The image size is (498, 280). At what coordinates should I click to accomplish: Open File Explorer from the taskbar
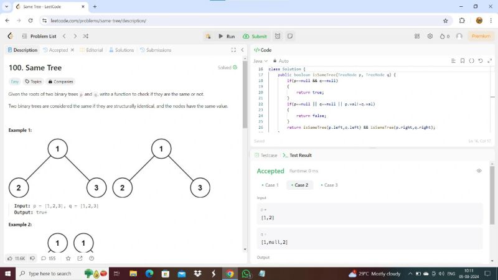(133, 274)
